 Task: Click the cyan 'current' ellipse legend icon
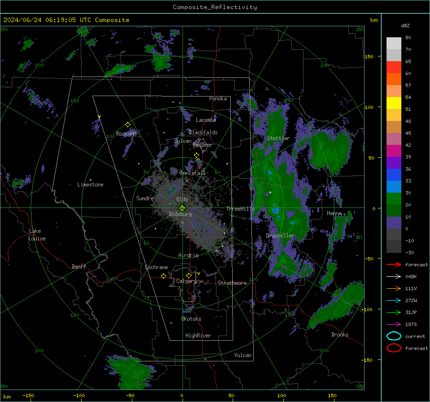click(394, 336)
